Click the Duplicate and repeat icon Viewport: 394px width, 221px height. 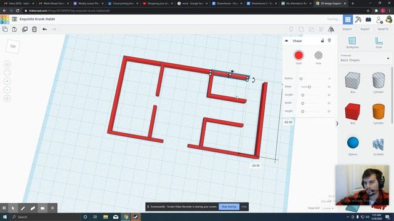tap(25, 29)
